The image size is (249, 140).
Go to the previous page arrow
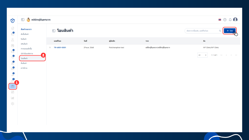click(x=226, y=55)
